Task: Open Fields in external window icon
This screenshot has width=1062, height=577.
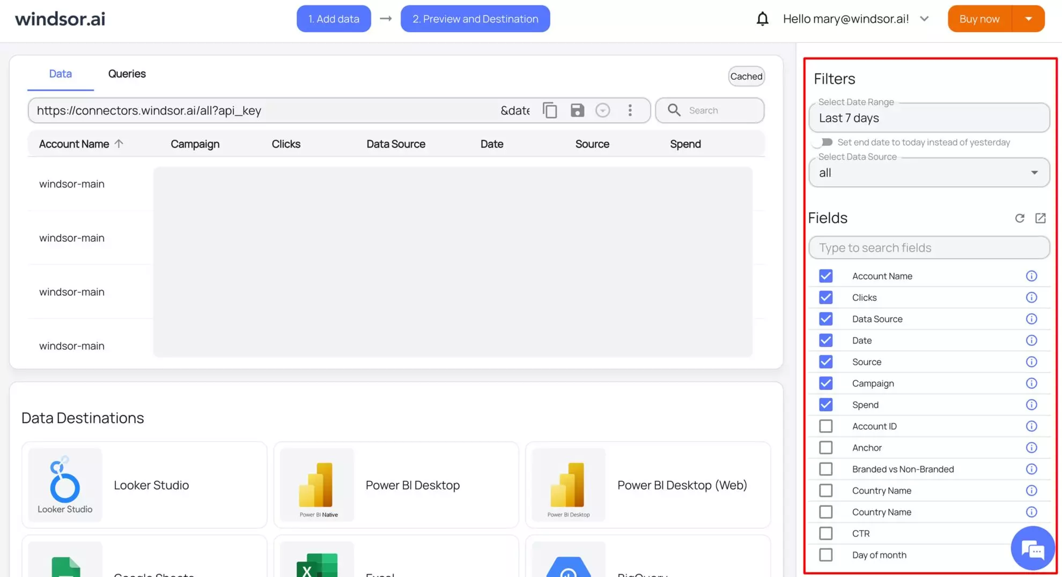Action: point(1041,218)
